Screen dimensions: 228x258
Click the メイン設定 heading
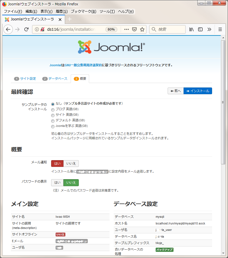tap(25, 204)
